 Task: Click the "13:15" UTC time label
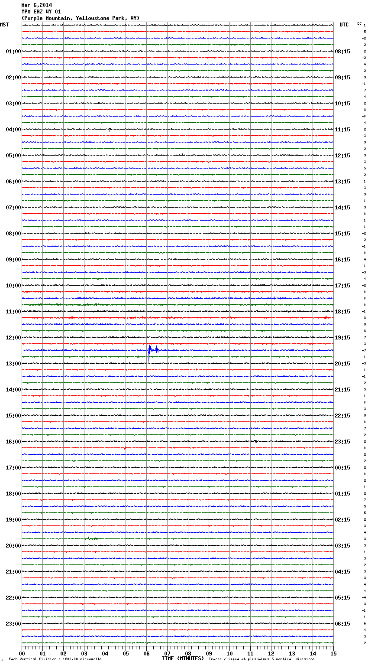[342, 182]
